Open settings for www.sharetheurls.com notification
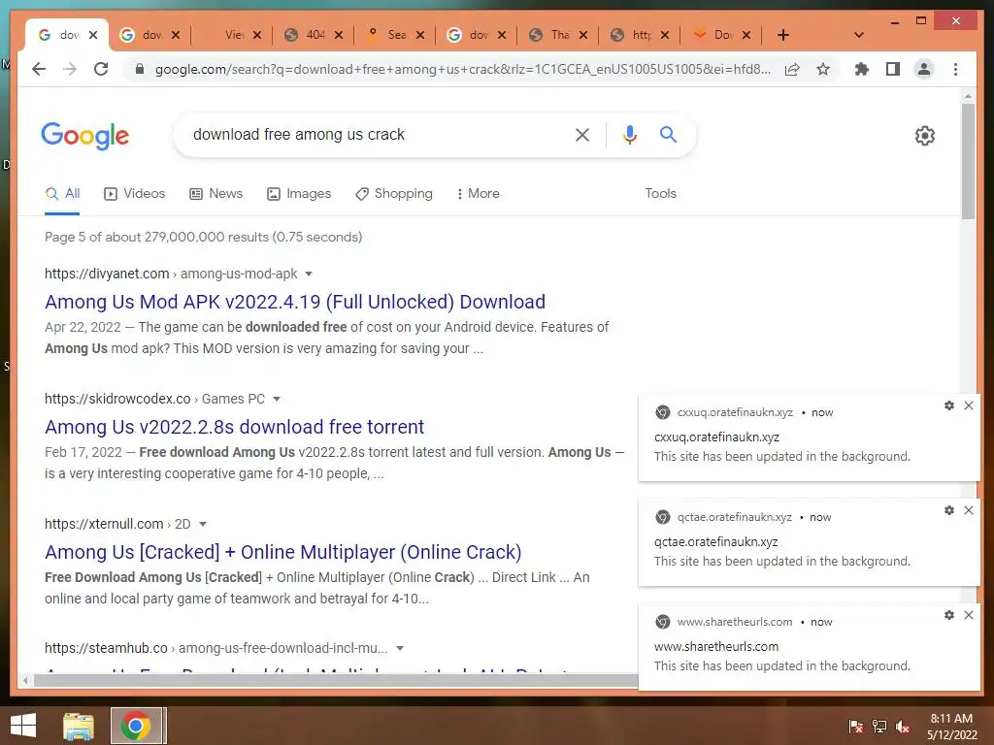Viewport: 994px width, 745px height. coord(949,615)
